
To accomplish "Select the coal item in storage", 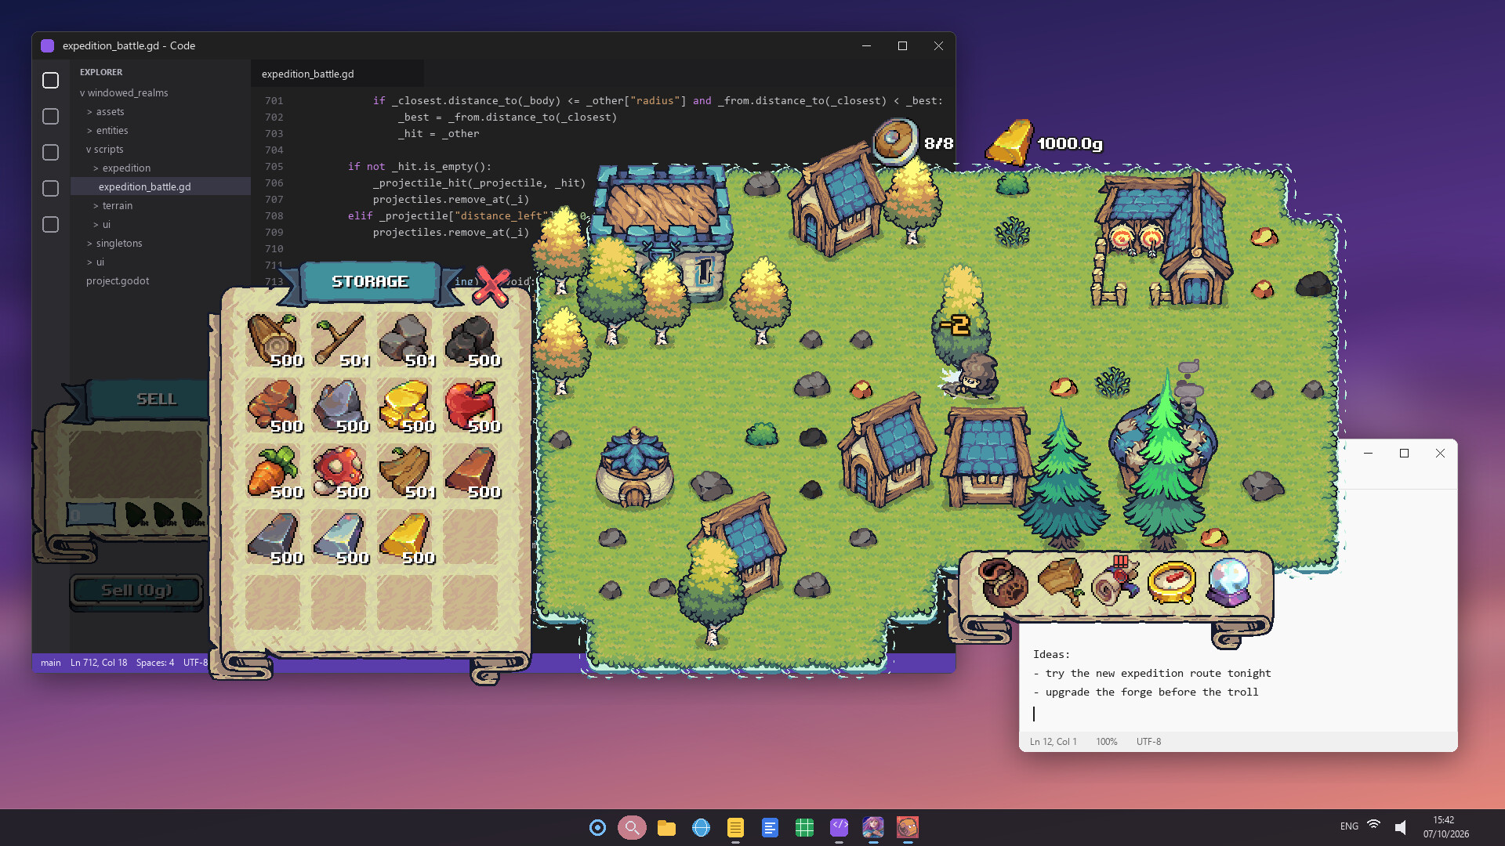I will tap(470, 340).
